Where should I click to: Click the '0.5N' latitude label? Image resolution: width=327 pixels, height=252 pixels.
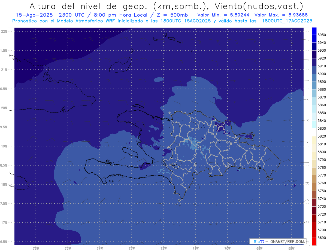click(x=4, y=89)
